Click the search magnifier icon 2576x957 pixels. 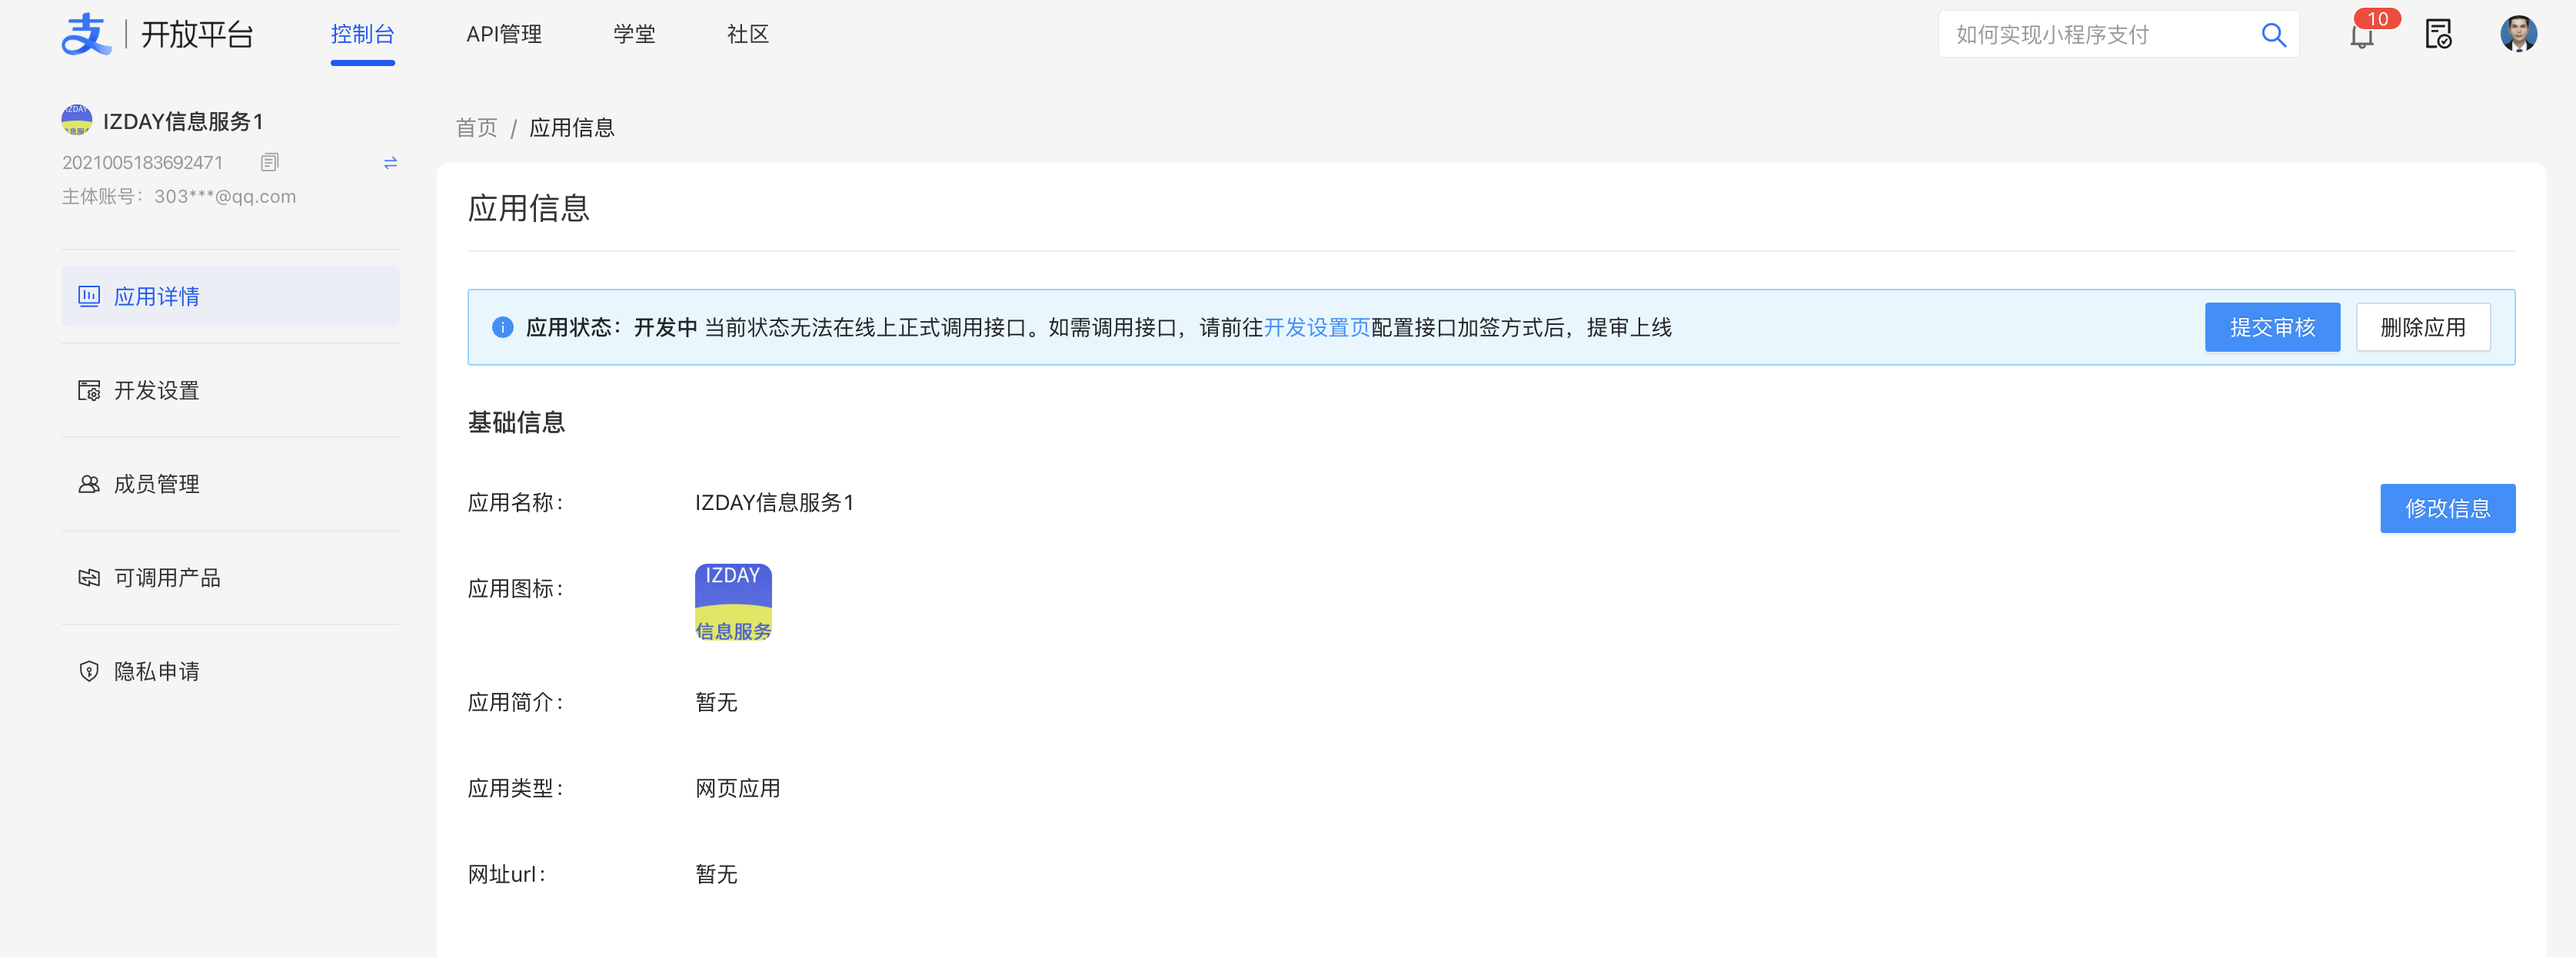tap(2273, 35)
